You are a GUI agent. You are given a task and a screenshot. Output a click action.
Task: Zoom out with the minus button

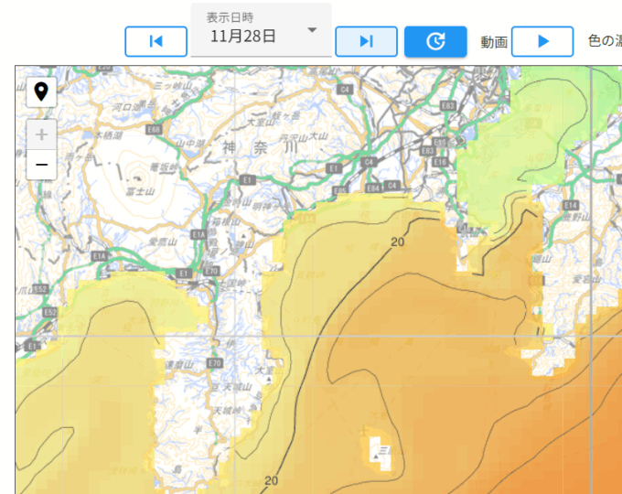[x=41, y=165]
